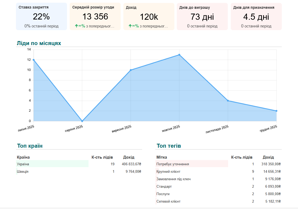Viewport: 298px width, 209px height.
Task: Click the липня 2025 data point on chart
Action: click(x=33, y=60)
